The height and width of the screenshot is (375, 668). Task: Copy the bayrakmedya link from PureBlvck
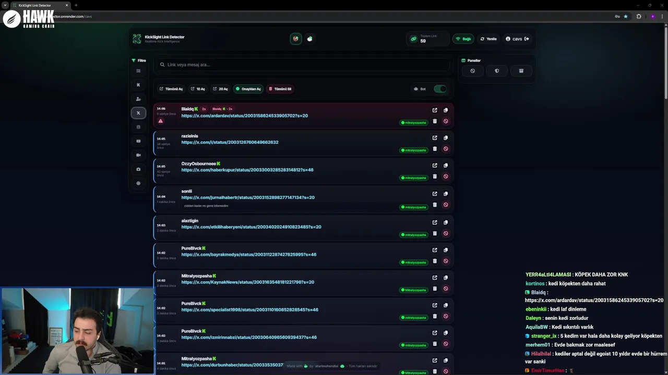click(x=446, y=250)
